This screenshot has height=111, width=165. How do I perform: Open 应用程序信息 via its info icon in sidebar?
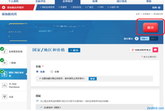[x=4, y=52]
